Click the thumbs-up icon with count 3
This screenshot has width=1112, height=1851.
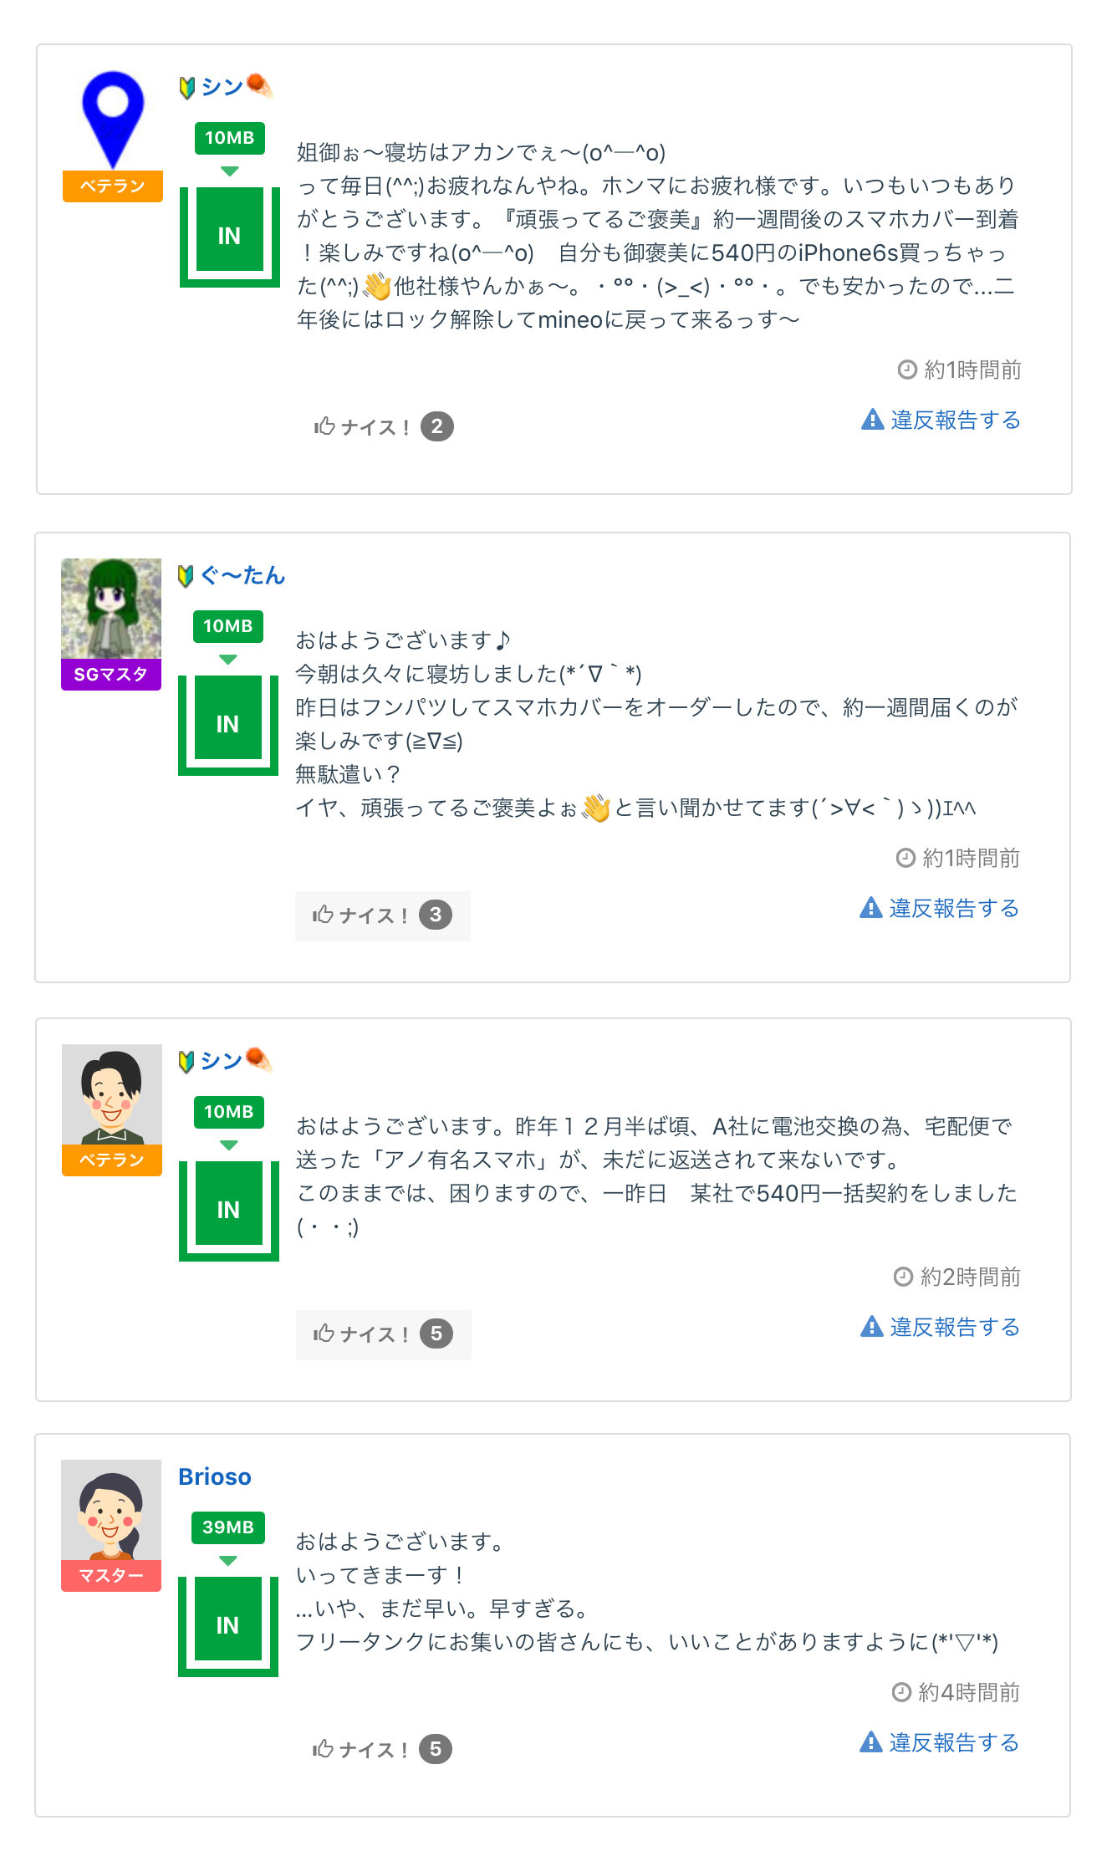324,915
